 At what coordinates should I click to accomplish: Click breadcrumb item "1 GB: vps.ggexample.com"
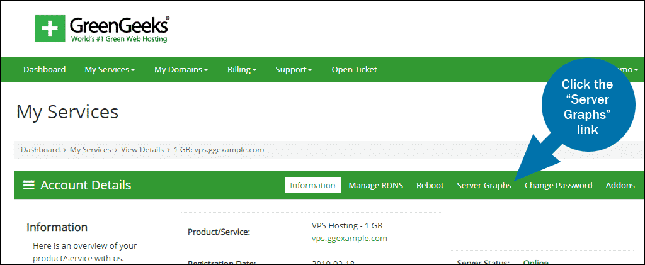(x=219, y=150)
